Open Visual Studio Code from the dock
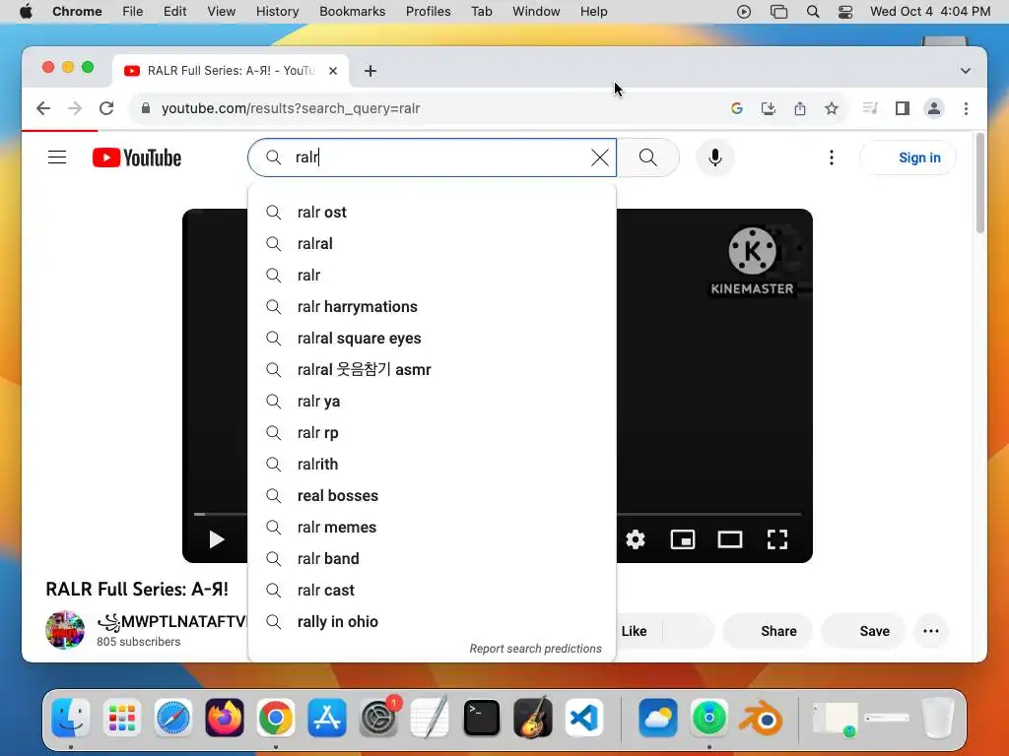Screen dimensions: 1009x756 (x=584, y=718)
